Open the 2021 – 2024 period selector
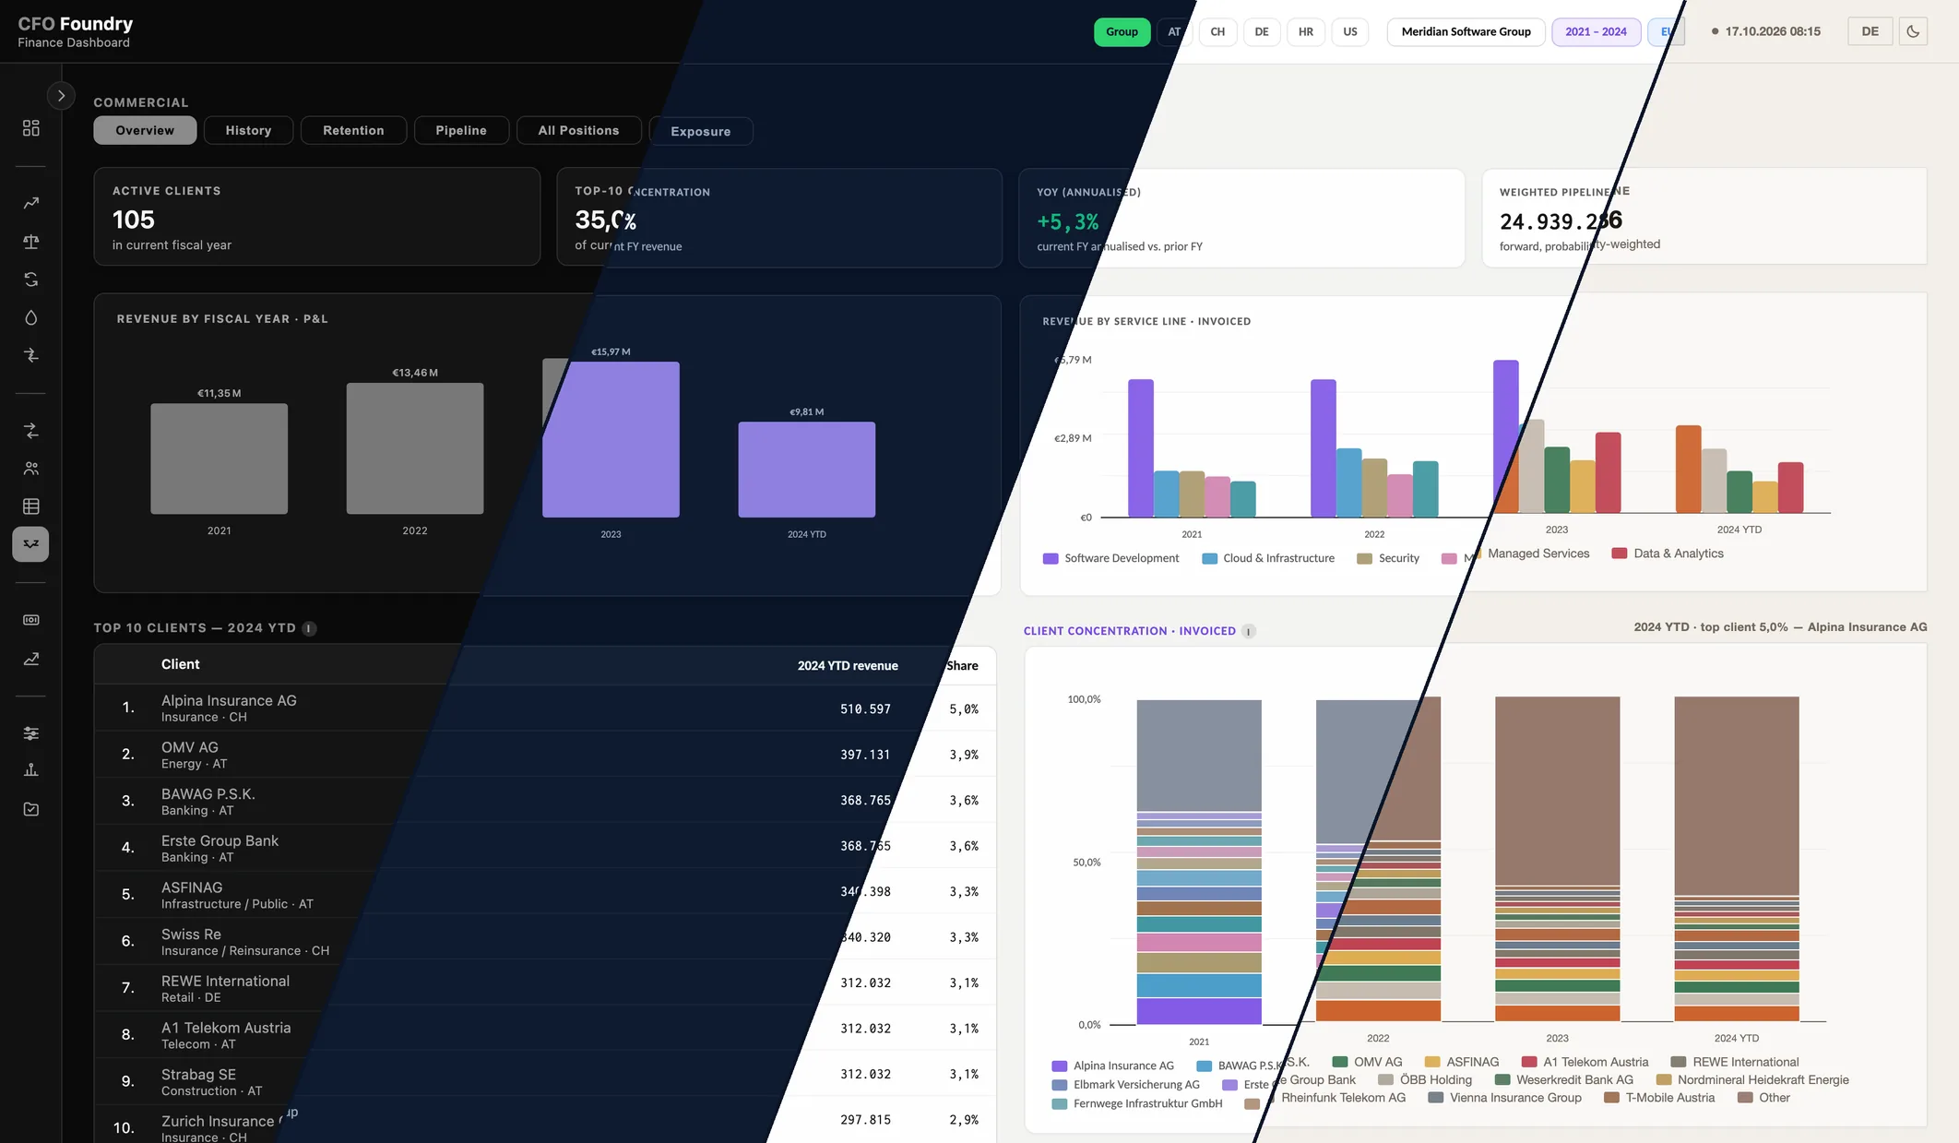 coord(1596,31)
